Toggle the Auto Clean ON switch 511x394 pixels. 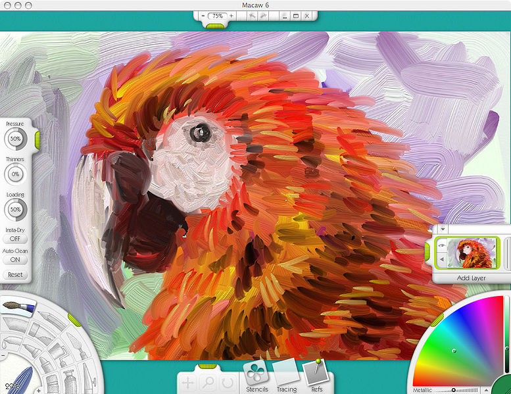[15, 260]
